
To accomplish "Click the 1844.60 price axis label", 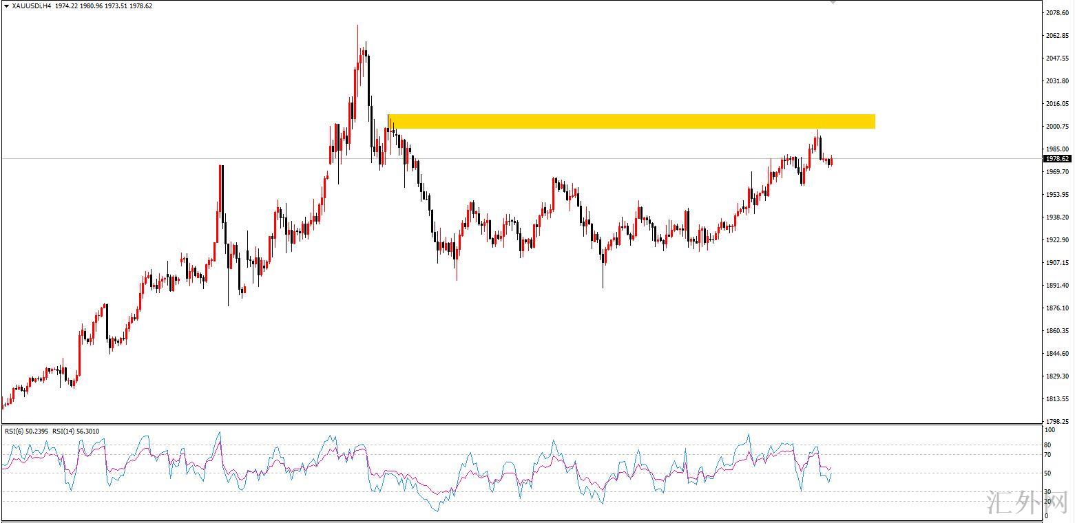I will 1057,354.
